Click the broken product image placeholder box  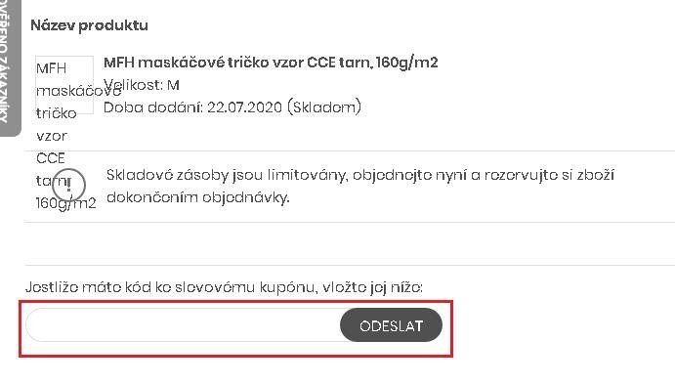coord(64,85)
